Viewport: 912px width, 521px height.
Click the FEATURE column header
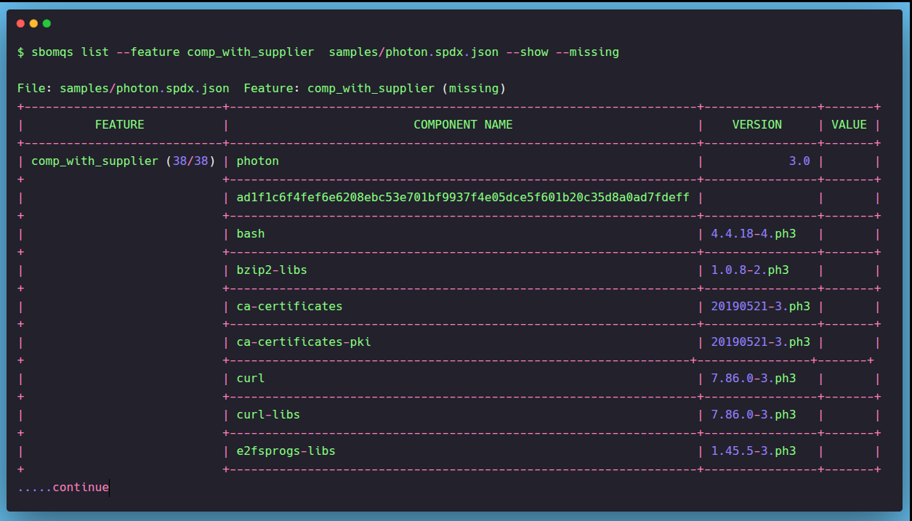(119, 125)
